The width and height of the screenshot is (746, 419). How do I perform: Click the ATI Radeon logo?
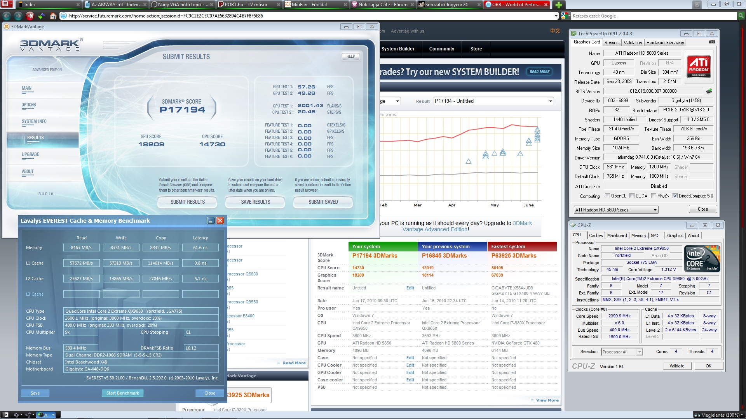tap(698, 66)
